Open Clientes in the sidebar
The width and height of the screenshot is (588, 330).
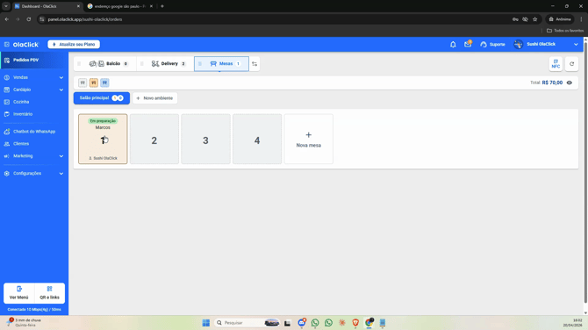(33, 144)
